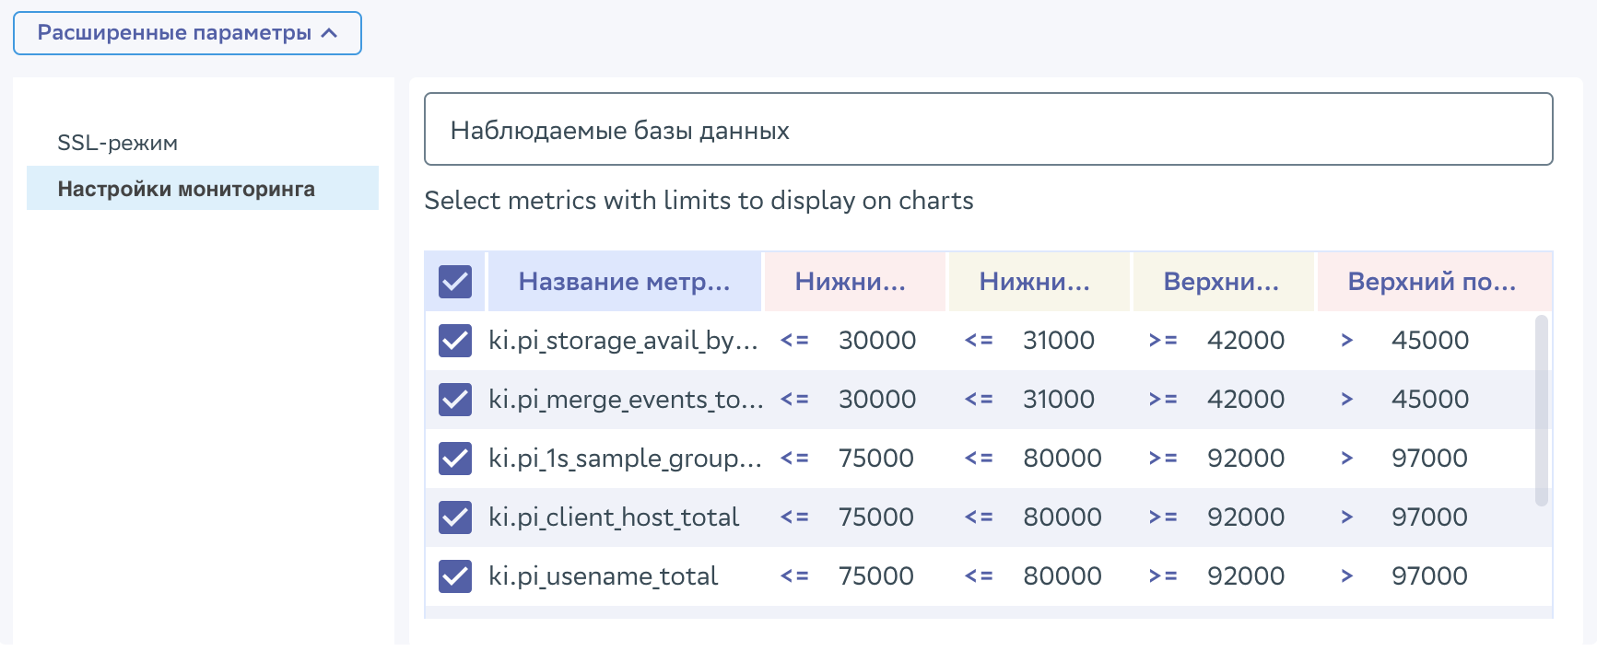The width and height of the screenshot is (1597, 651).
Task: Toggle the ki.pi_1s_sample_group metric checkbox
Action: pyautogui.click(x=455, y=459)
